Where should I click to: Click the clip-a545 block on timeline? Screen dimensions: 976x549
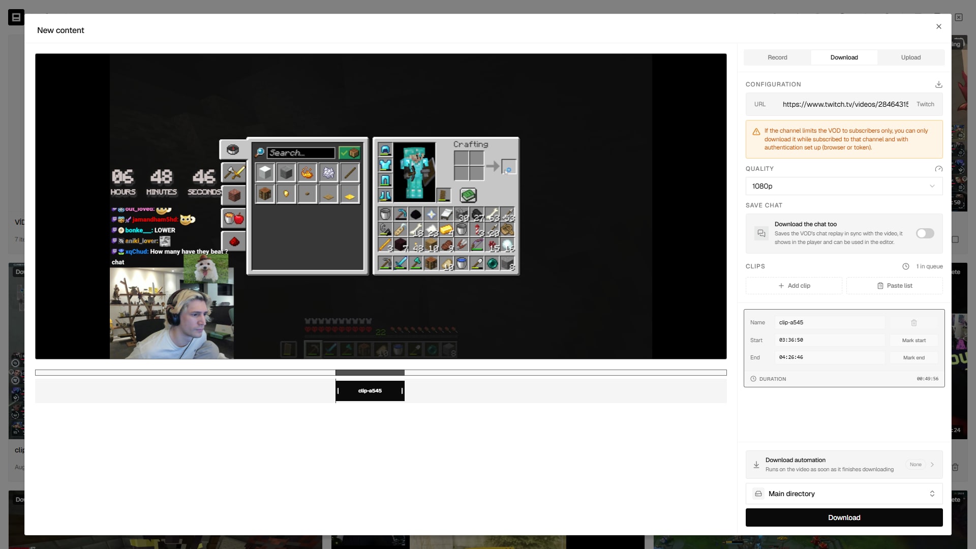[x=370, y=391]
